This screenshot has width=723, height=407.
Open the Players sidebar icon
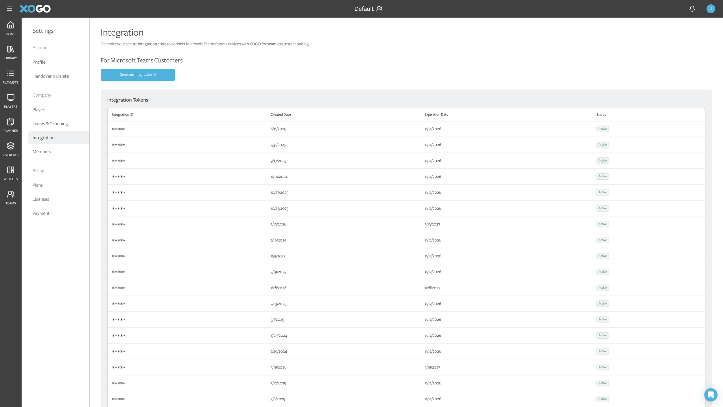(x=11, y=101)
